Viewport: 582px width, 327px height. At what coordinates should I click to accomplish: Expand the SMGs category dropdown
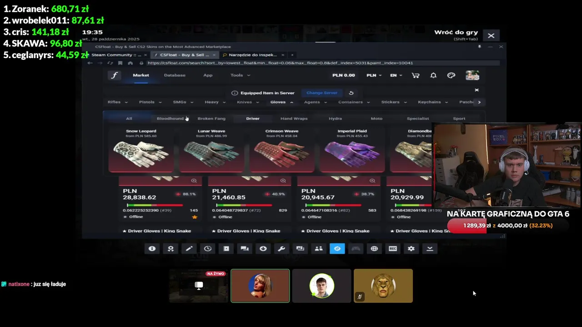point(183,102)
